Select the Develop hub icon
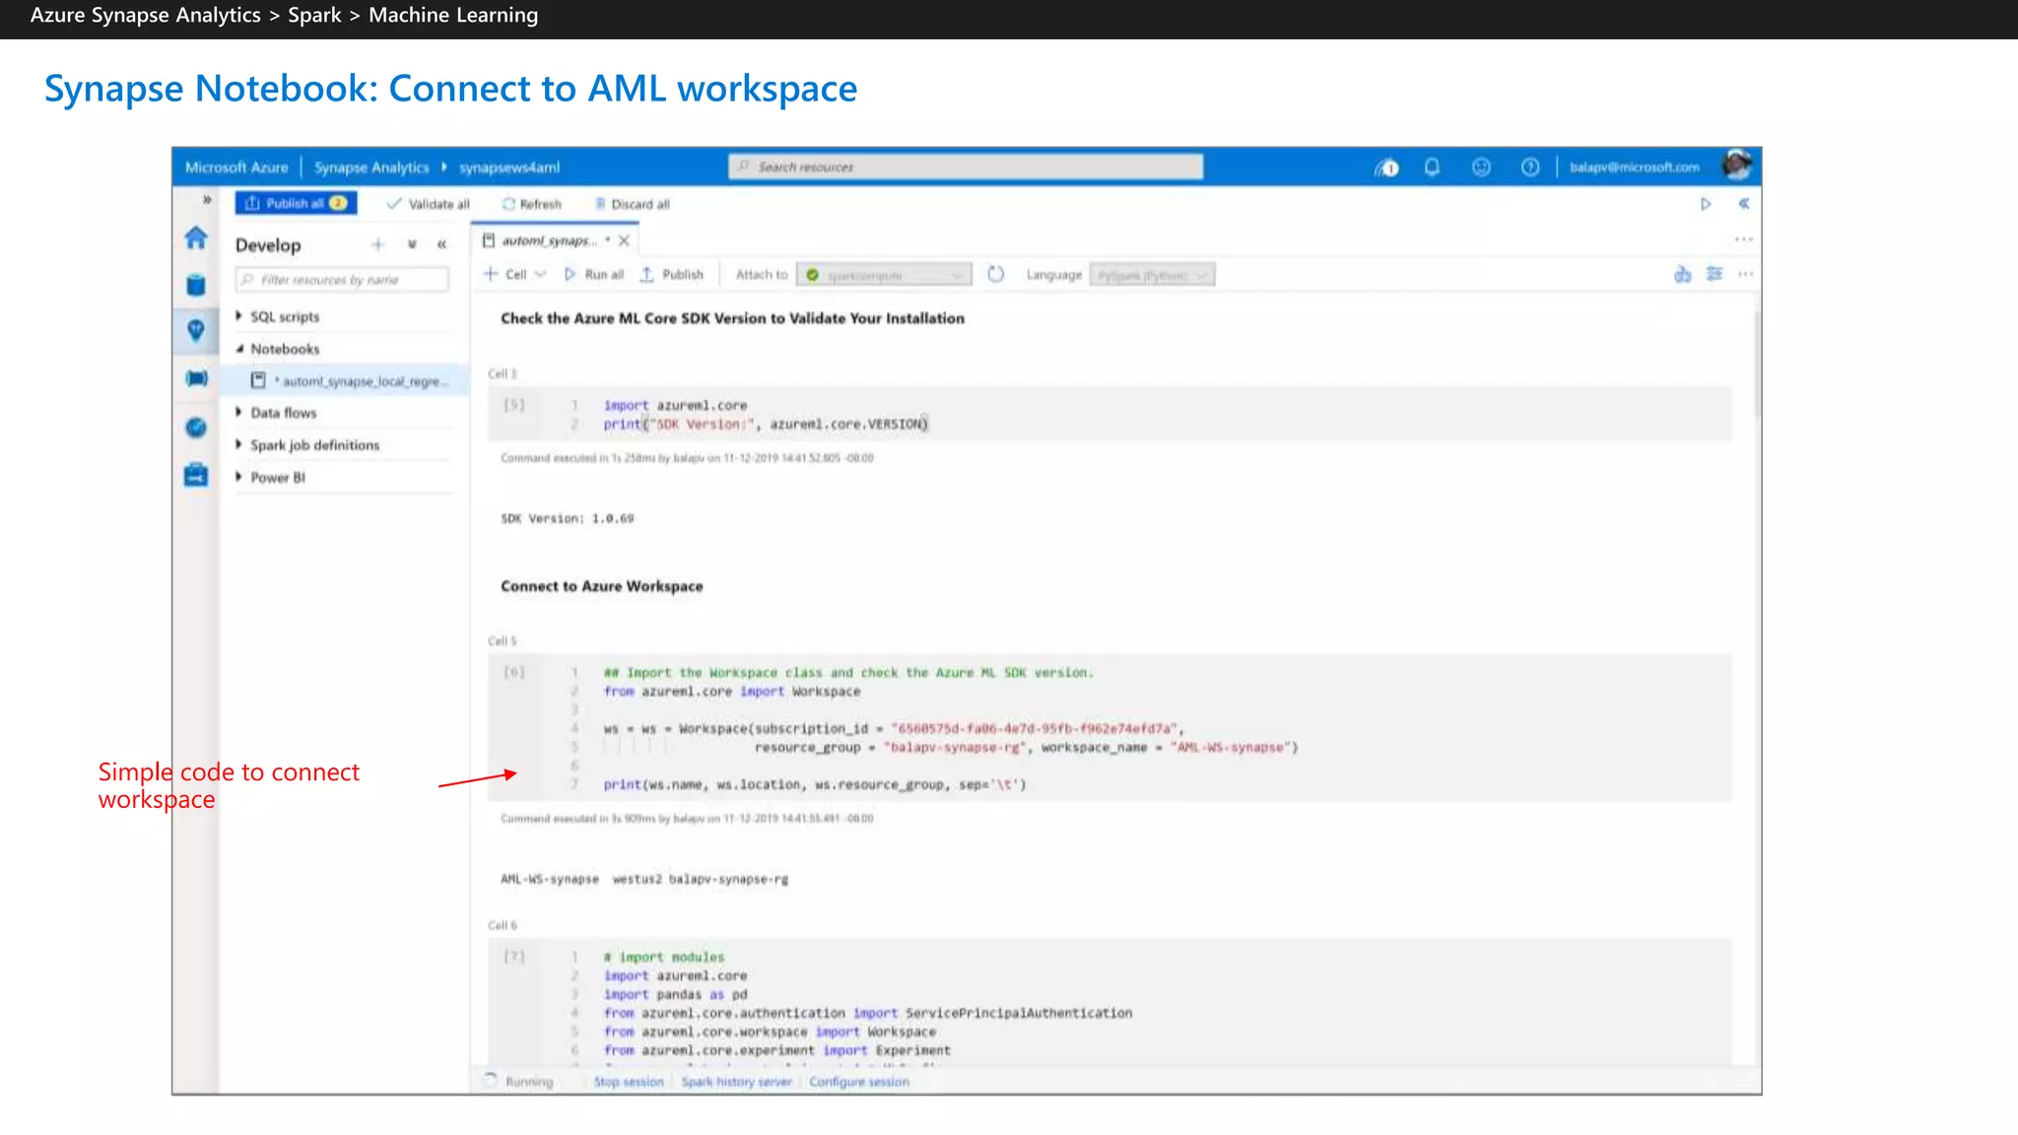The image size is (2018, 1135). tap(196, 331)
